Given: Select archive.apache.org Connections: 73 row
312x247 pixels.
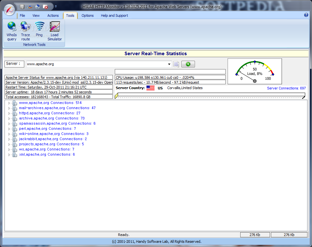Looking at the screenshot, I should click(x=52, y=118).
